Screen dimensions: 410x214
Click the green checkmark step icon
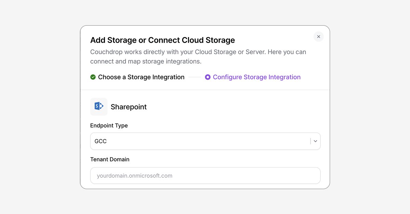93,77
